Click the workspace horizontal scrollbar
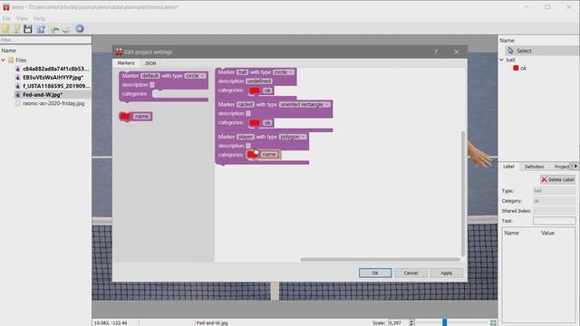The height and width of the screenshot is (326, 580). (x=380, y=260)
